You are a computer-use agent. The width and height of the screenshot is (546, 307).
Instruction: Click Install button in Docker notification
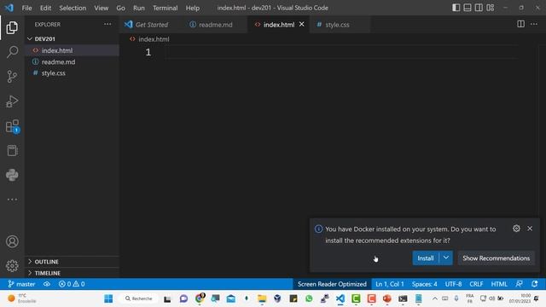coord(426,258)
